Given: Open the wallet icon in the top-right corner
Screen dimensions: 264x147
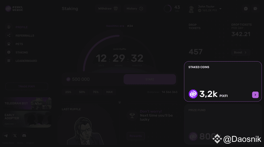Looking at the screenshot, I should [x=255, y=9].
